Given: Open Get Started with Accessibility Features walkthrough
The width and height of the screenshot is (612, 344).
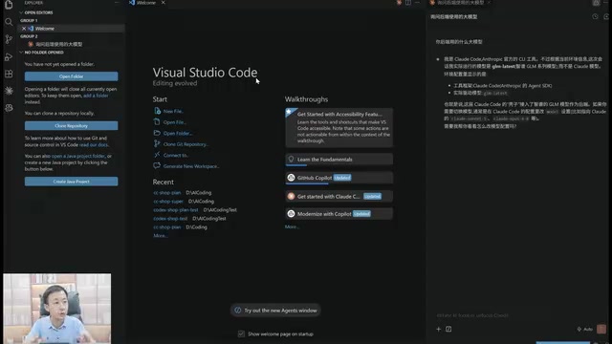Looking at the screenshot, I should coord(339,127).
